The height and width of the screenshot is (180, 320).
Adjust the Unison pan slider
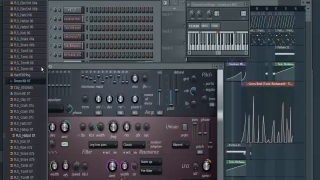(x=194, y=123)
